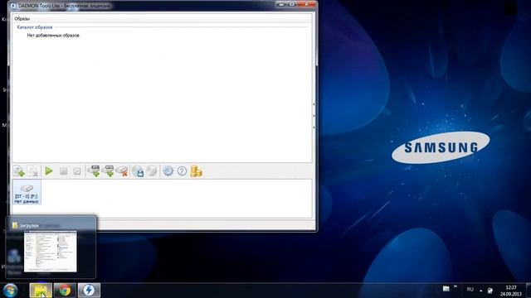Click the DAEMON Tools taskbar button
Screen dimensions: 531x298
coord(89,291)
